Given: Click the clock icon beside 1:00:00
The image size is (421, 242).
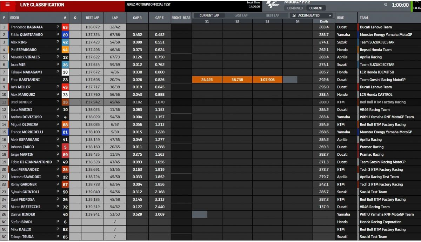Looking at the screenshot, I should coord(386,5).
